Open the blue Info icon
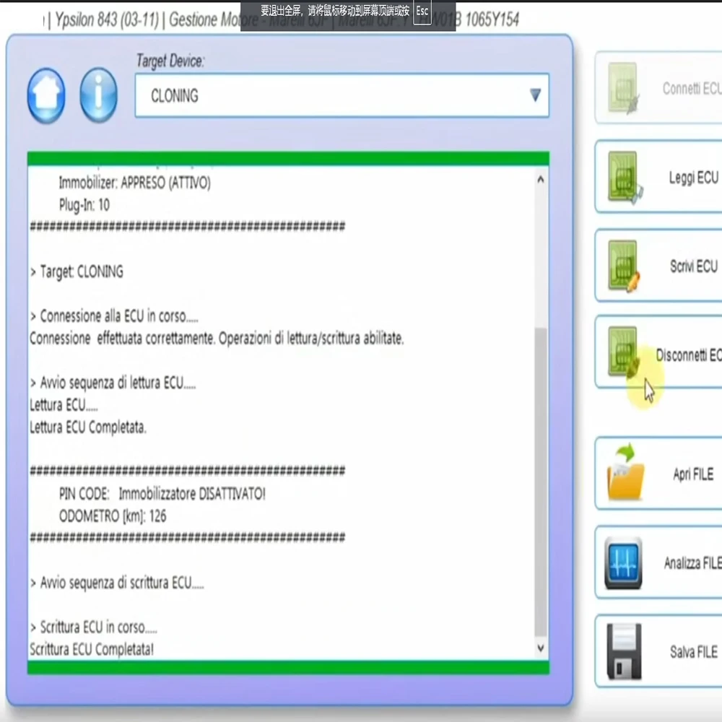Image resolution: width=722 pixels, height=722 pixels. [x=98, y=95]
